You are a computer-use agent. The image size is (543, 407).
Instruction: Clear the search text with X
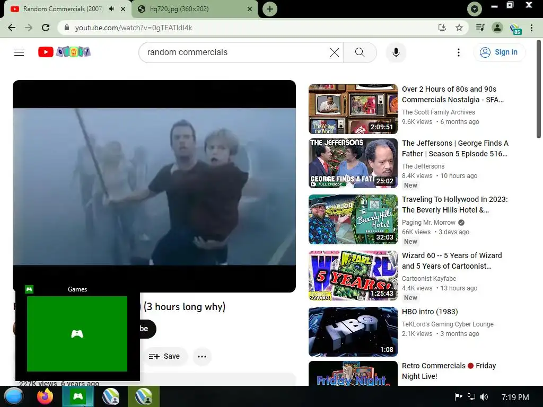click(x=335, y=52)
